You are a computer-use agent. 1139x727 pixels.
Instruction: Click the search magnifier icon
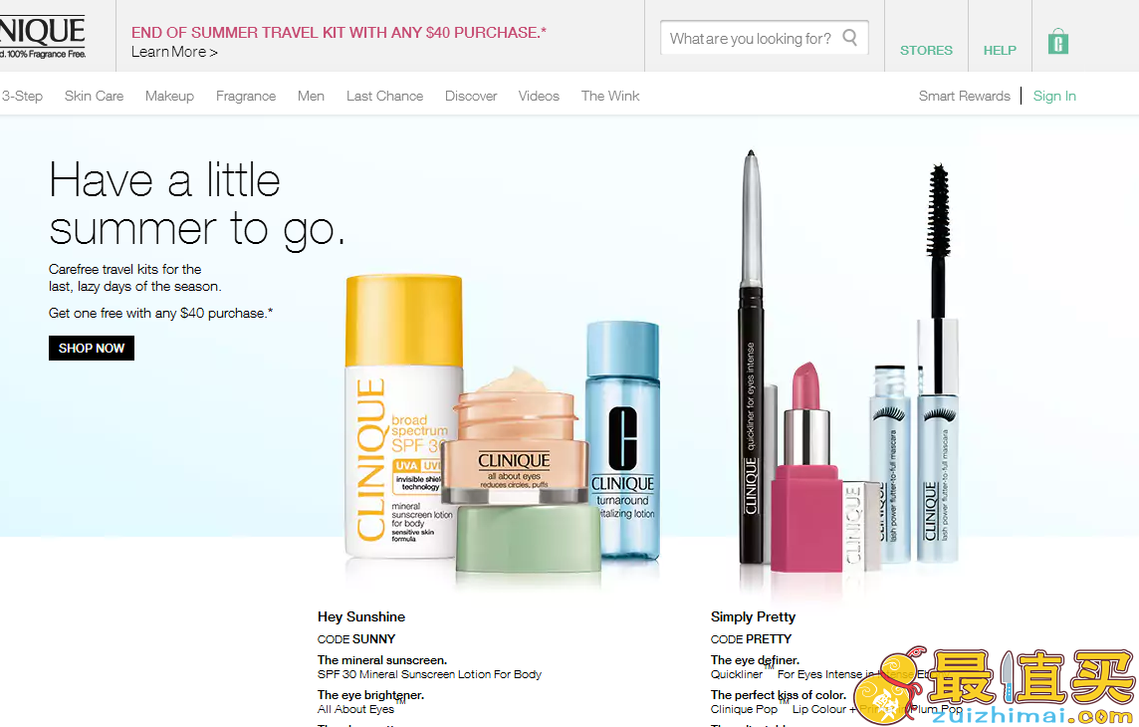coord(850,37)
